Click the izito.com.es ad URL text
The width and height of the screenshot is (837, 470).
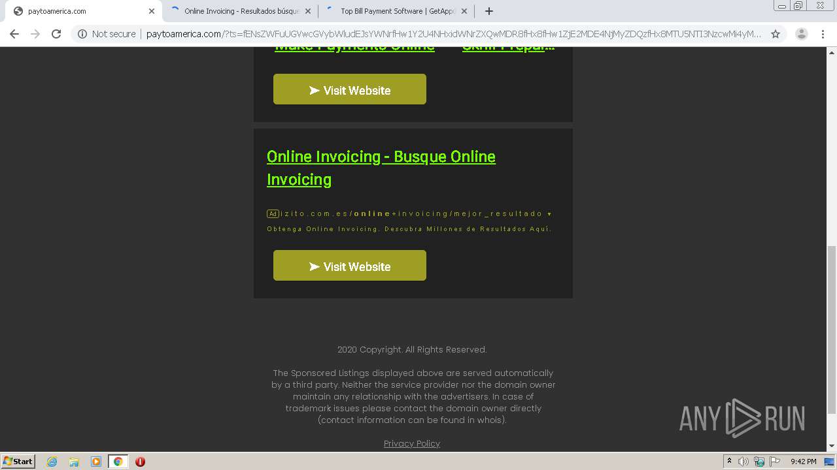point(412,213)
